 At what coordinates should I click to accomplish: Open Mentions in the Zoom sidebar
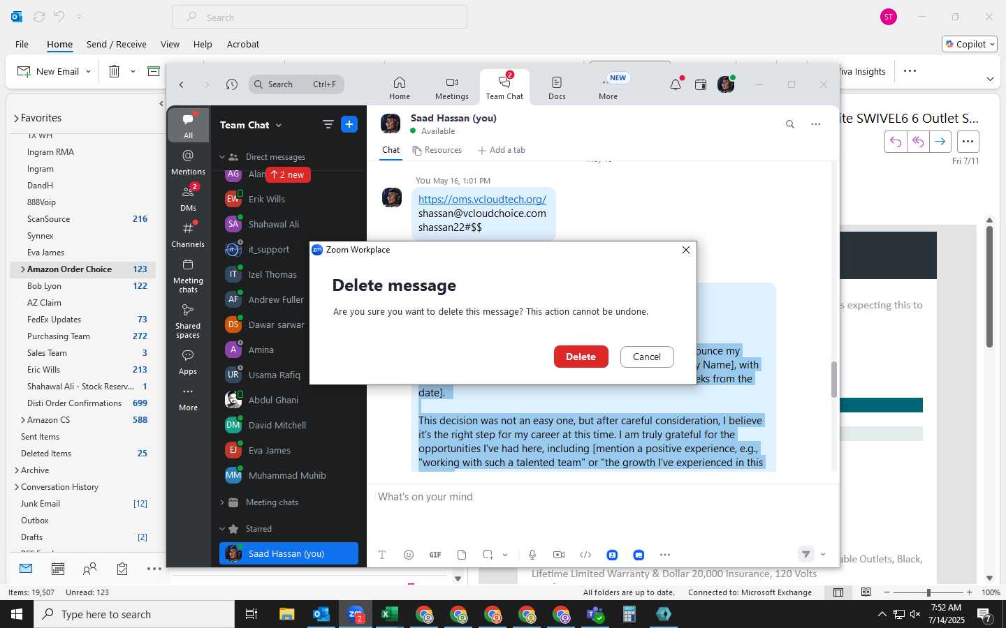pos(188,162)
